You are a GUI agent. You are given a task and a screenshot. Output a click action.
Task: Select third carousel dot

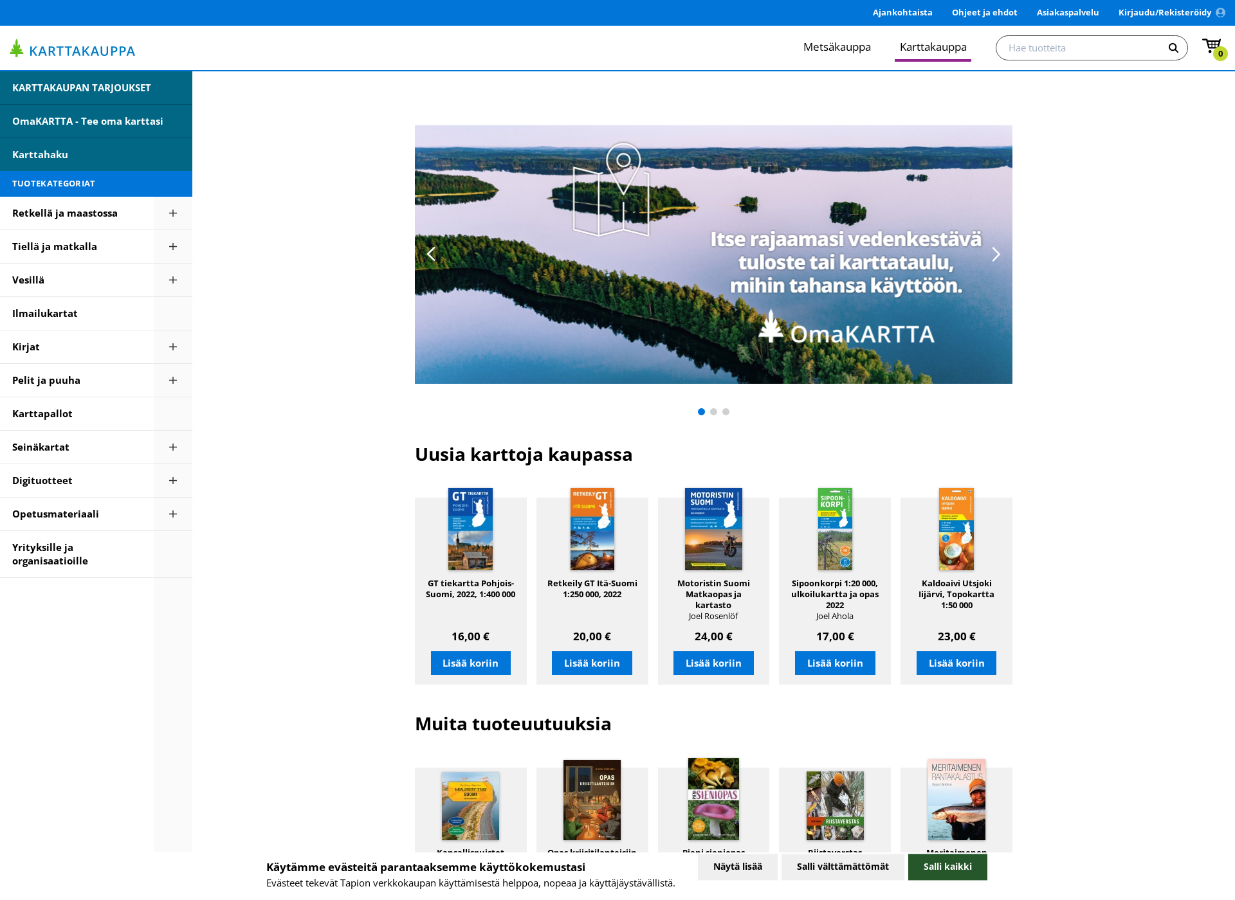(726, 411)
